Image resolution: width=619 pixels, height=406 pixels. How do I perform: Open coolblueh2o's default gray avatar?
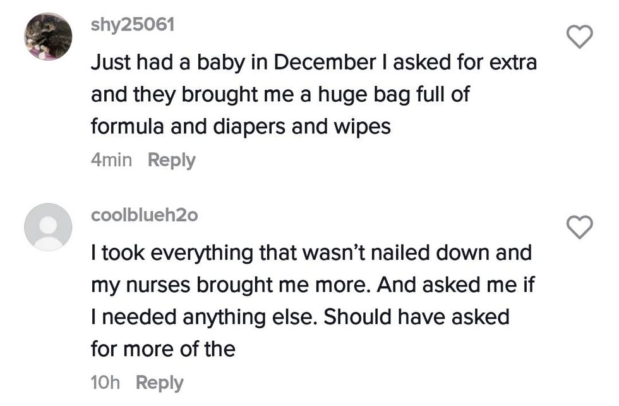point(48,226)
